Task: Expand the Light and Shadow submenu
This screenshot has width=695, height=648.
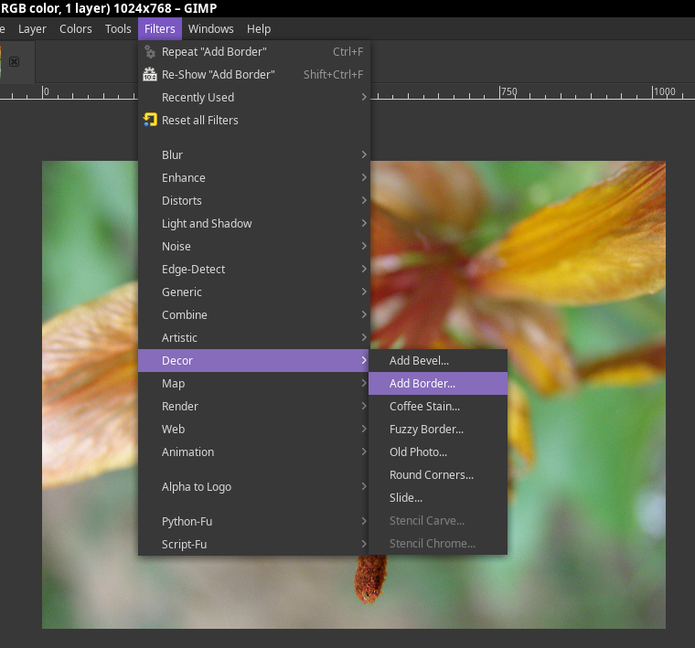Action: coord(254,223)
